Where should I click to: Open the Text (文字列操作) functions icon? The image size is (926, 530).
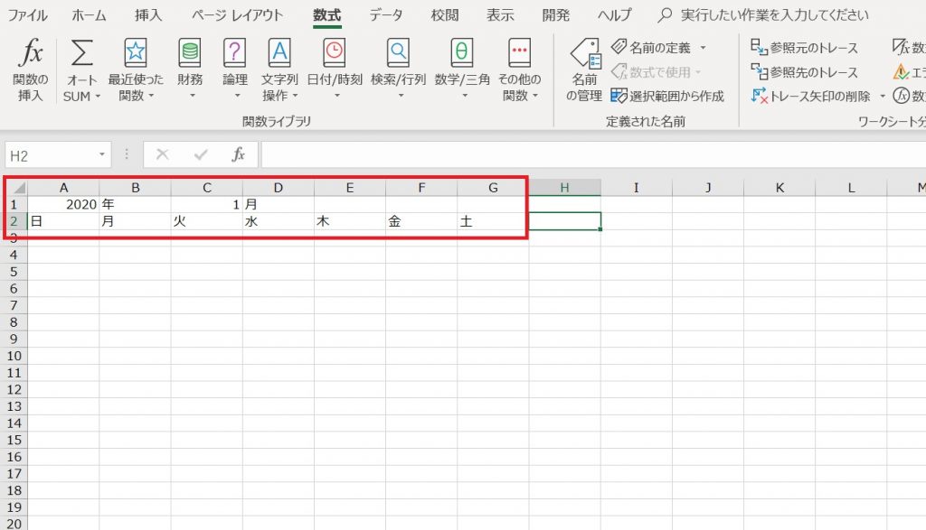[x=280, y=54]
